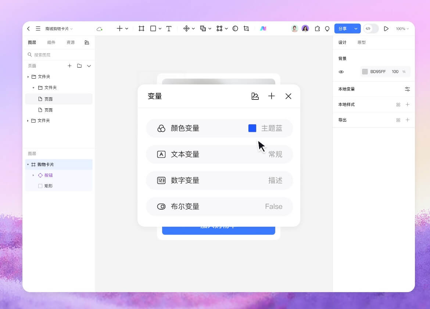Screen dimensions: 430x309
Task: Toggle the code mode switch
Action: (x=371, y=29)
